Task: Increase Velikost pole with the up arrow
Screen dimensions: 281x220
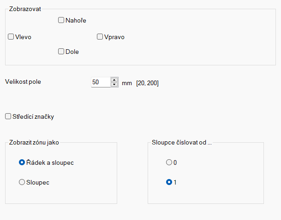Action: coord(114,80)
